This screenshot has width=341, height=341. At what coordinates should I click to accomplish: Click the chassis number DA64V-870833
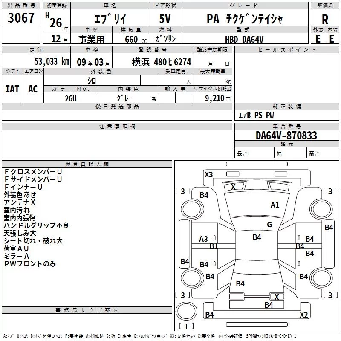click(x=286, y=136)
